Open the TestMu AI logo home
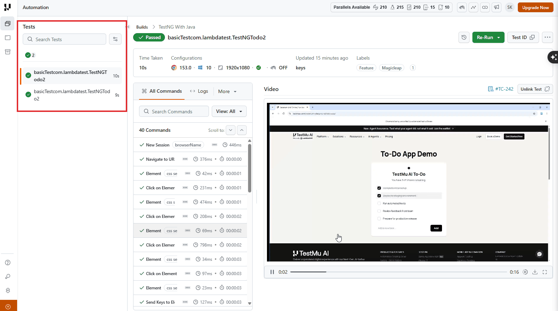The height and width of the screenshot is (311, 558). coord(7,7)
